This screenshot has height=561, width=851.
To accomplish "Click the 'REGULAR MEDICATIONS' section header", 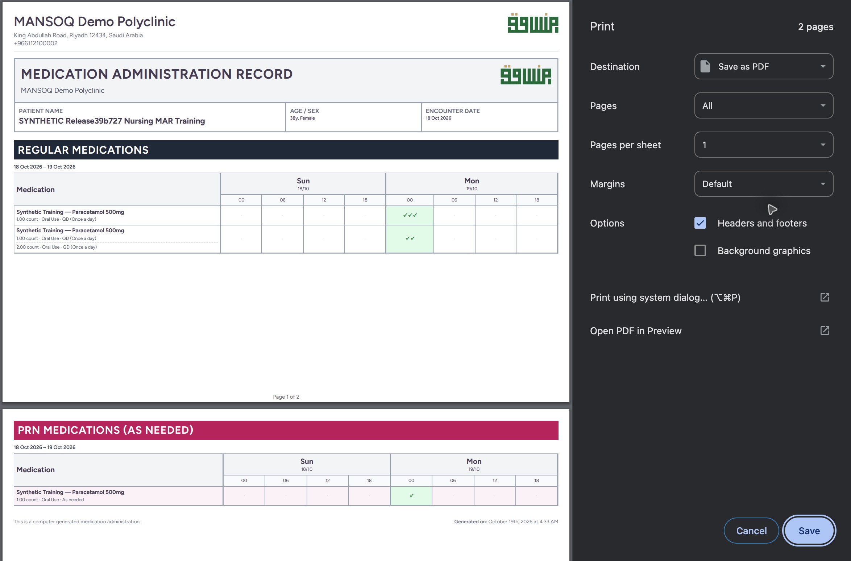I will 286,150.
